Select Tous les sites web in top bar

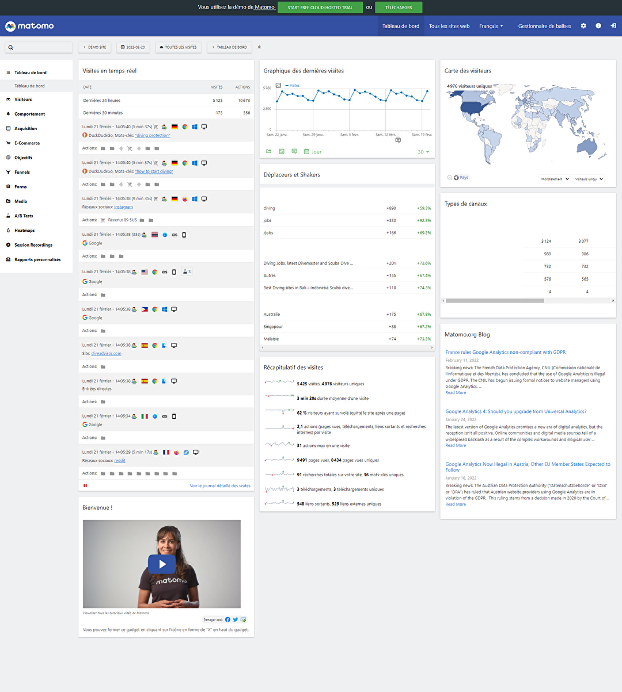[x=449, y=26]
